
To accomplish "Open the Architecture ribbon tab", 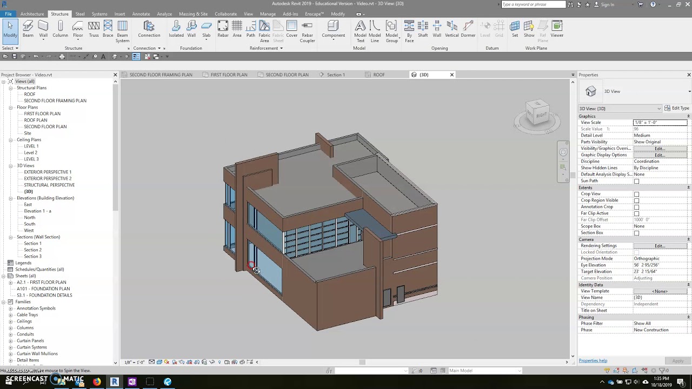I will tap(32, 14).
